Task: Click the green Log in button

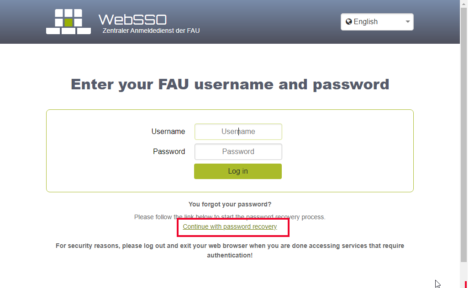Action: tap(238, 171)
